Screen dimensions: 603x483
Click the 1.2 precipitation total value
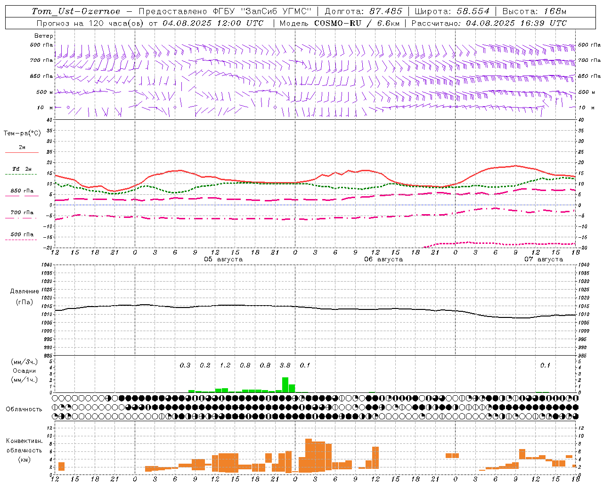click(x=225, y=365)
